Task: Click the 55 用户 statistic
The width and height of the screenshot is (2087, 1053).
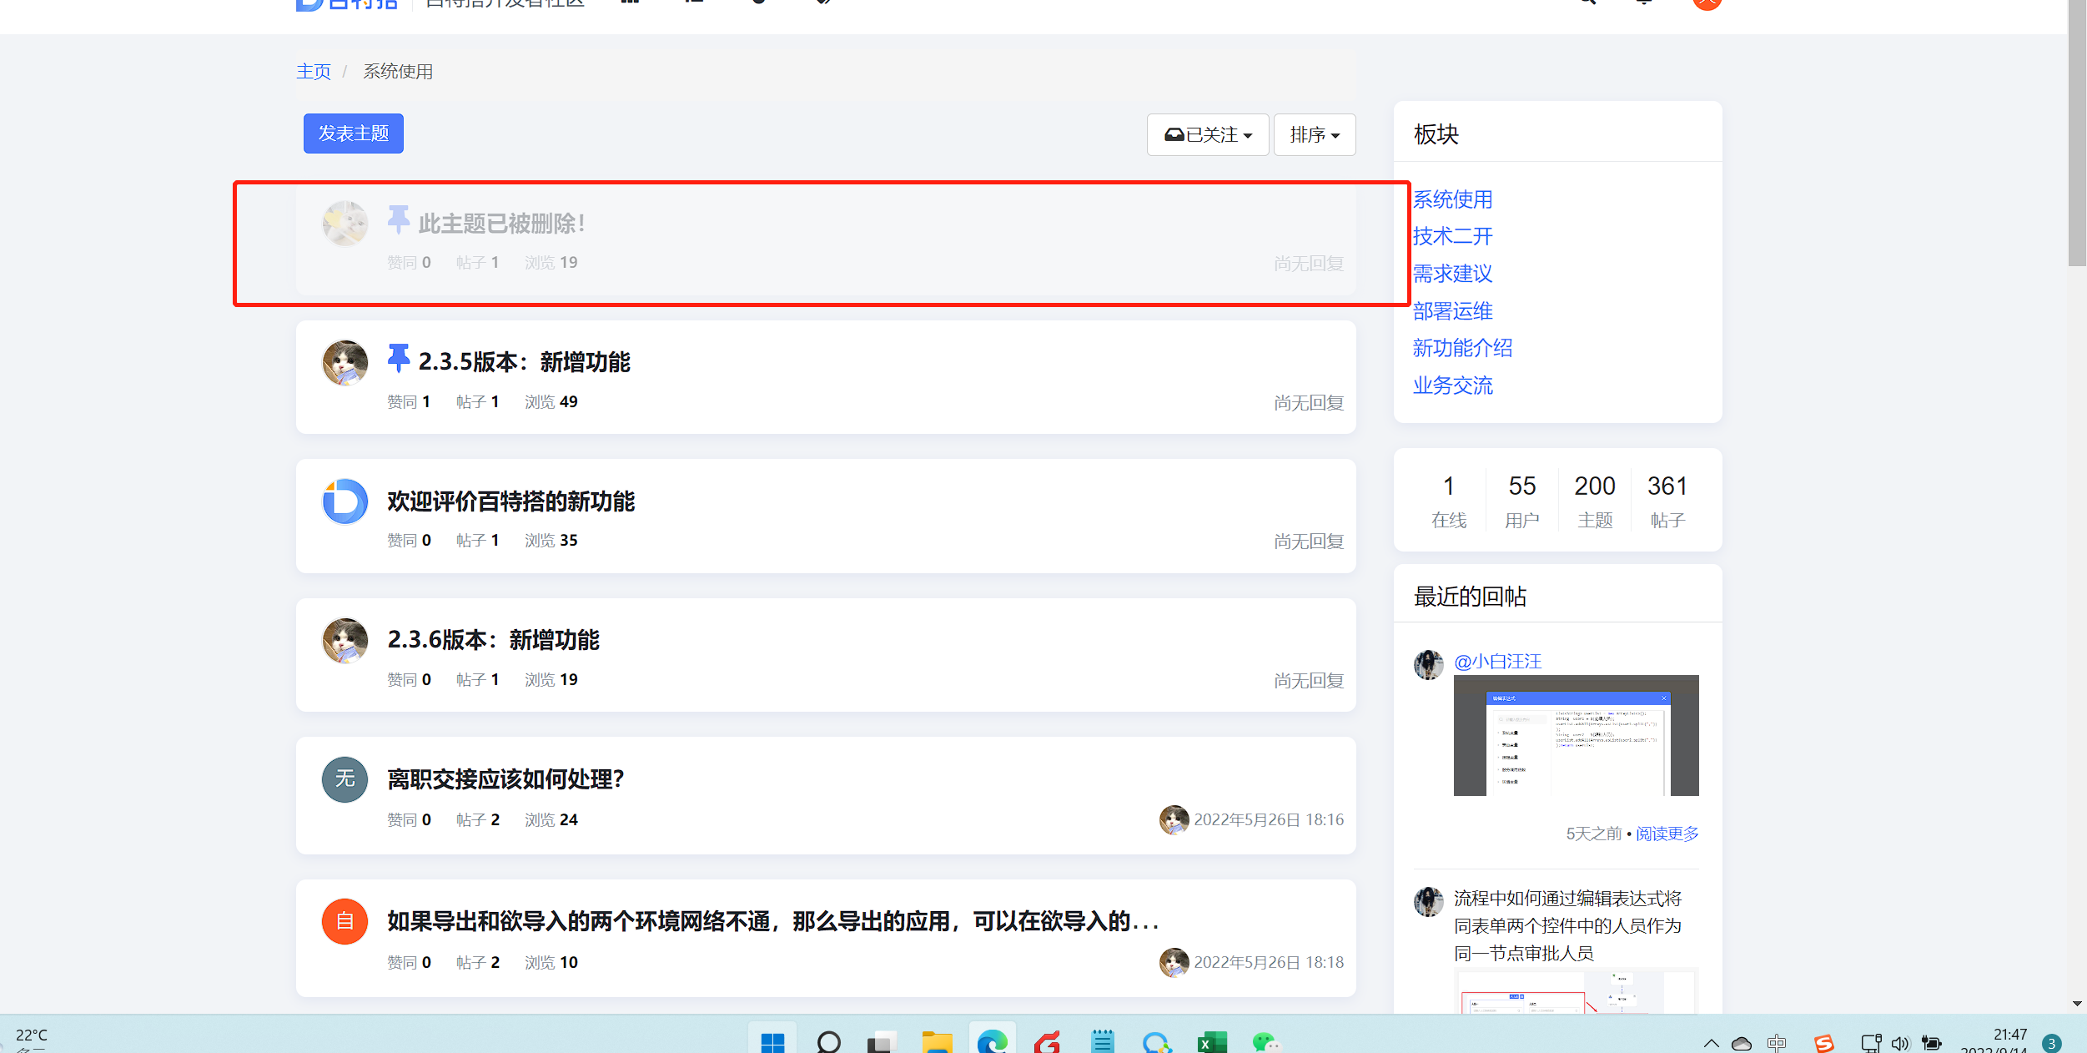Action: [x=1521, y=501]
